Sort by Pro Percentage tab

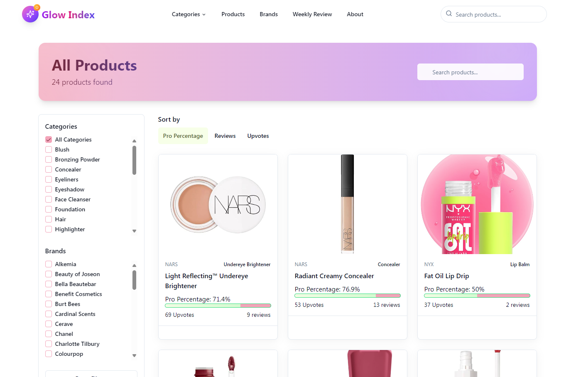pos(183,136)
